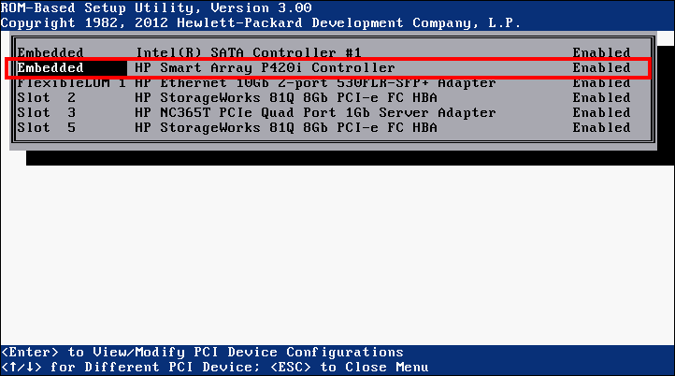Image resolution: width=675 pixels, height=376 pixels.
Task: Click the Slot 3 location label
Action: pyautogui.click(x=47, y=112)
